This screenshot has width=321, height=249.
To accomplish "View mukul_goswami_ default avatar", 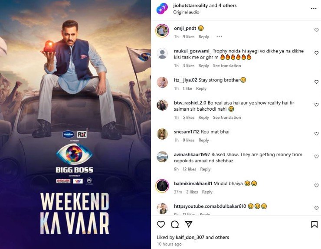I will pyautogui.click(x=162, y=54).
